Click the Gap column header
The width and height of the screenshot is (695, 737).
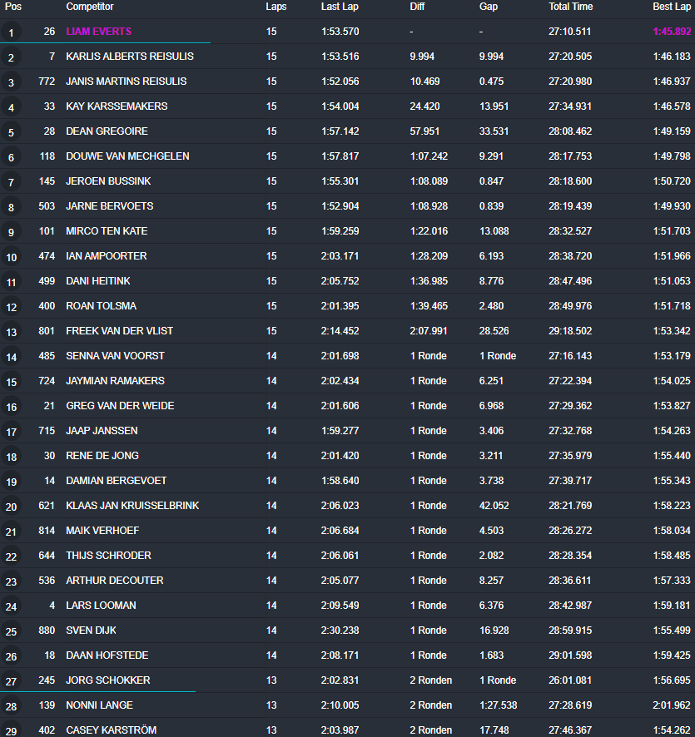coord(489,7)
